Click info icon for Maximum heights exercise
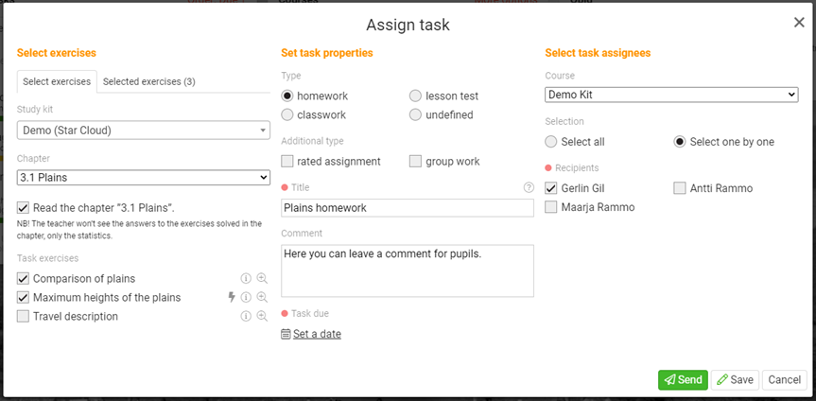Image resolution: width=816 pixels, height=401 pixels. 246,298
